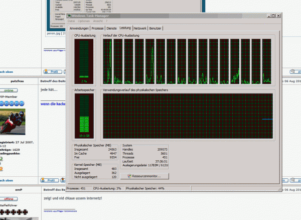This screenshot has width=301, height=220.
Task: Open forum user name putzfrau
Action: [x=17, y=81]
